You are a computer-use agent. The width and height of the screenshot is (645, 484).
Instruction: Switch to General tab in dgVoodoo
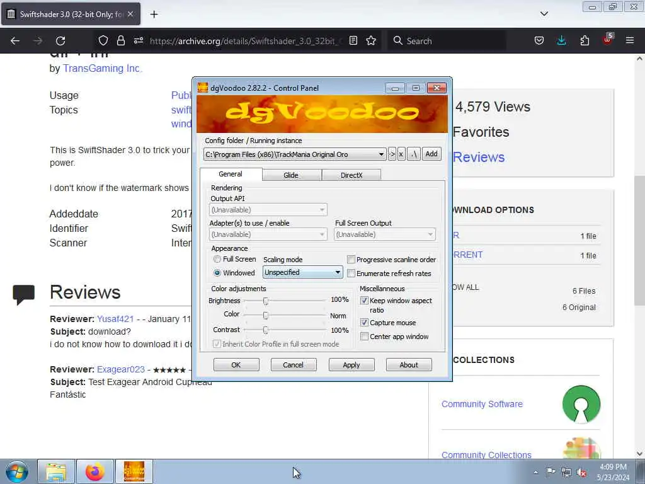[x=231, y=174]
